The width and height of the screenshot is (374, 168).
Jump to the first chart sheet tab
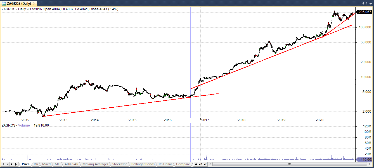pos(3,164)
